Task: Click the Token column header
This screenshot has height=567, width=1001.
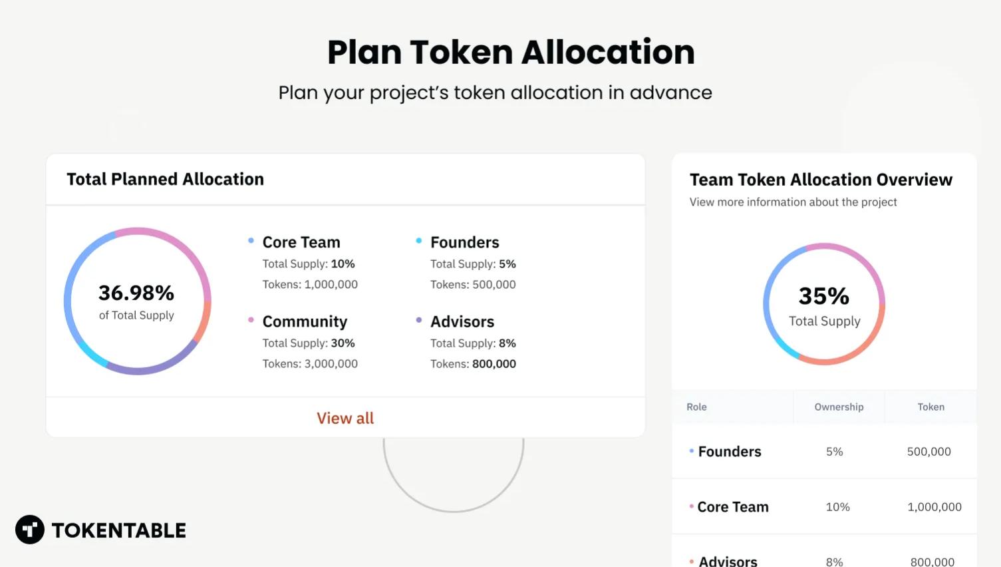Action: pos(930,407)
